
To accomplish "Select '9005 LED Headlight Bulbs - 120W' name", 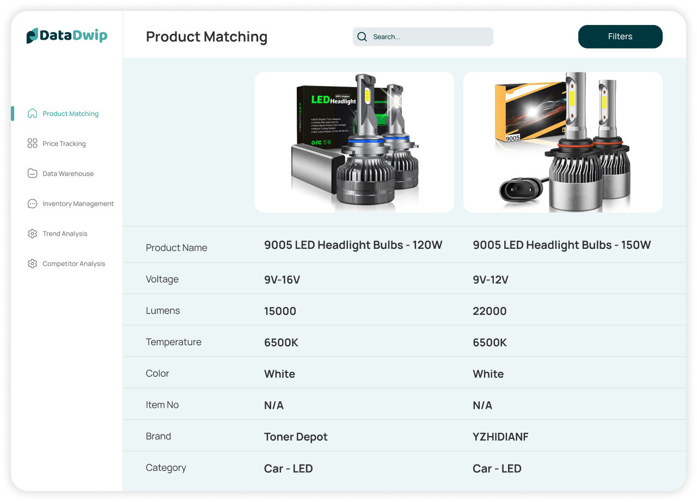I will coord(353,245).
